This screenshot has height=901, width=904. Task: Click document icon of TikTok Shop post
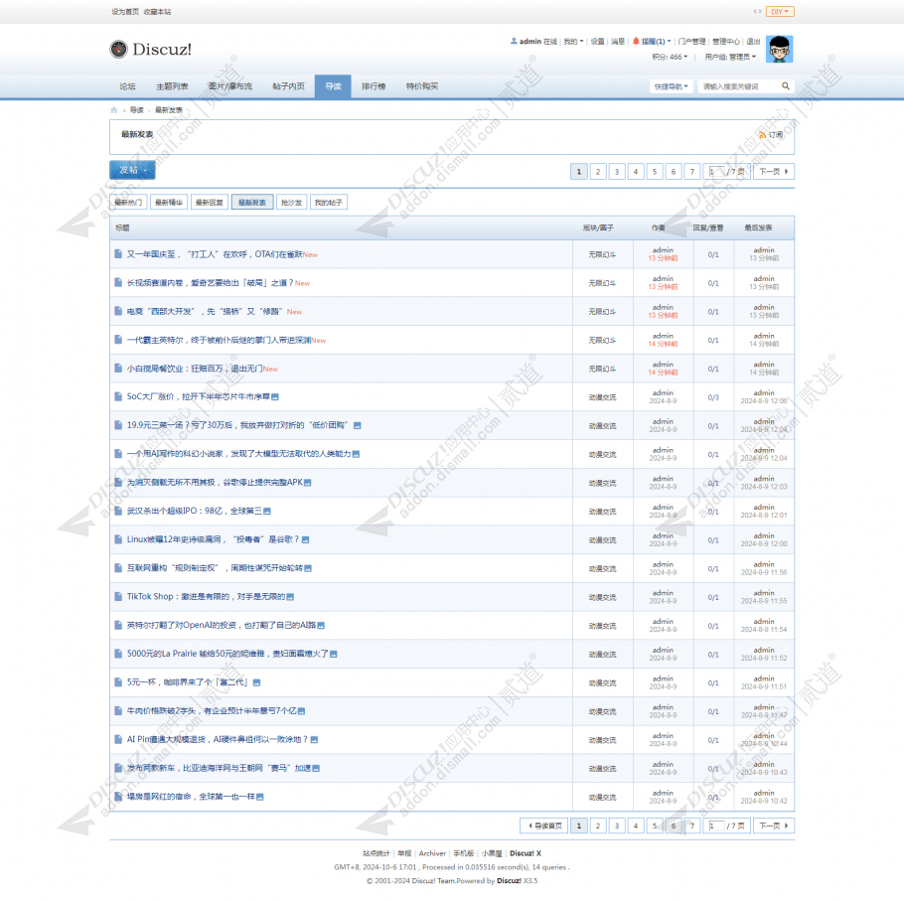(118, 596)
